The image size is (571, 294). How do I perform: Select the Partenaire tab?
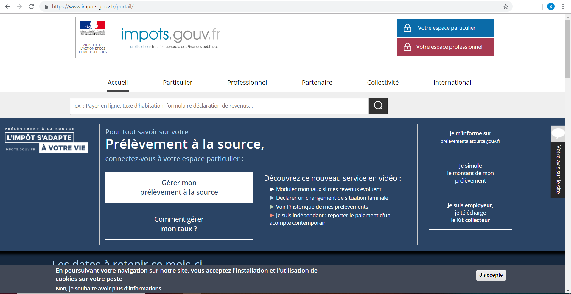point(317,83)
